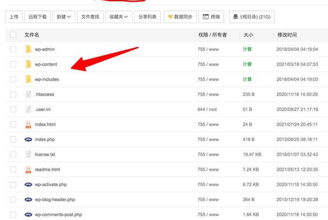Image resolution: width=328 pixels, height=220 pixels.
Task: Tick the checkbox for wp-includes
Action: (13, 80)
